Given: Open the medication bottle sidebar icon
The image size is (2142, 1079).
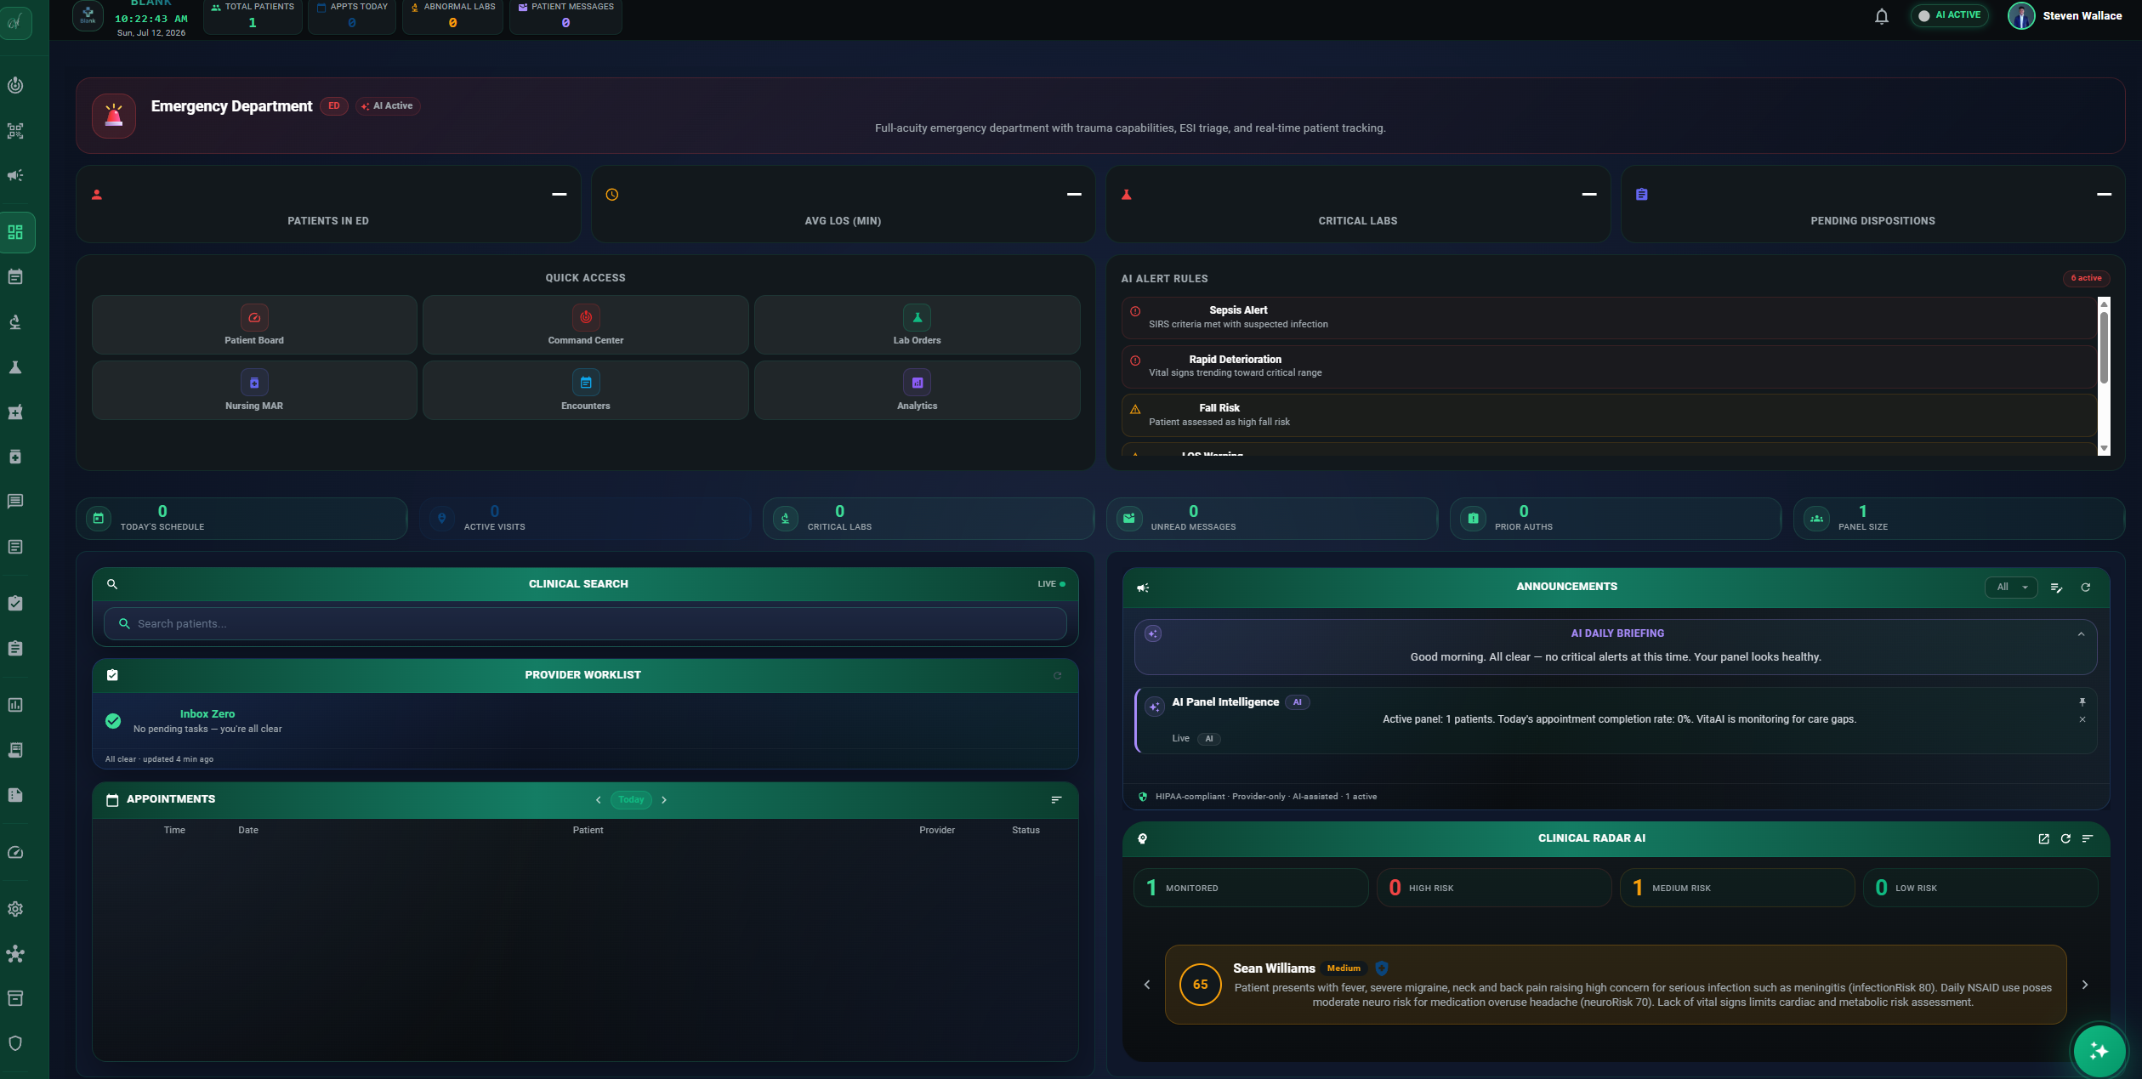Looking at the screenshot, I should (15, 457).
